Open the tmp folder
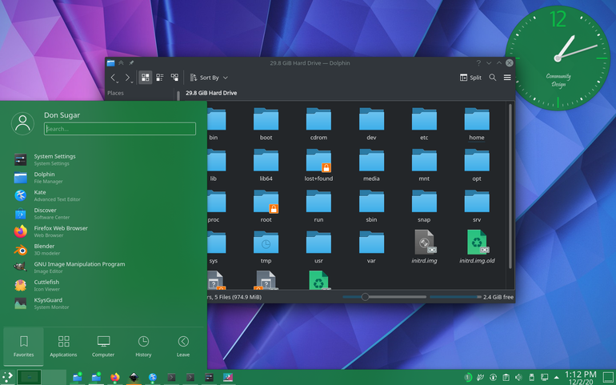This screenshot has width=616, height=385. (266, 247)
